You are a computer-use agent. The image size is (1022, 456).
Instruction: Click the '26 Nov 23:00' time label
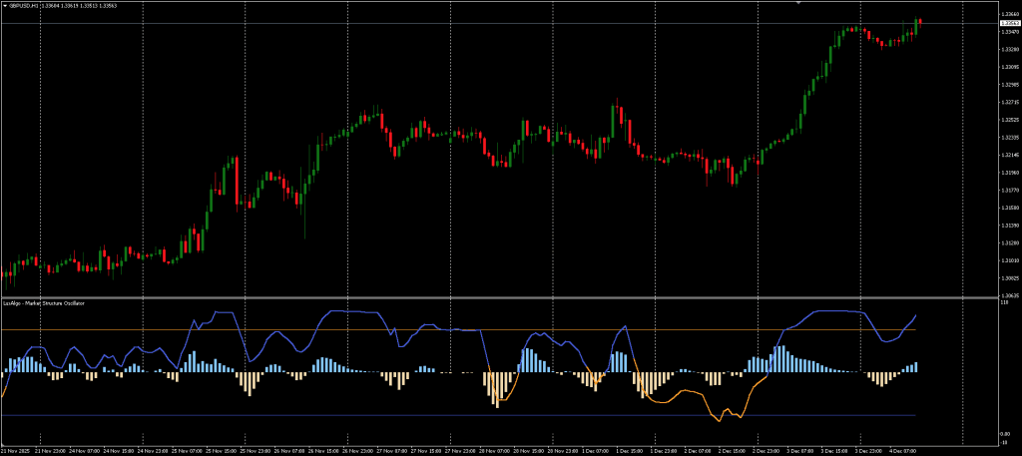tap(356, 450)
